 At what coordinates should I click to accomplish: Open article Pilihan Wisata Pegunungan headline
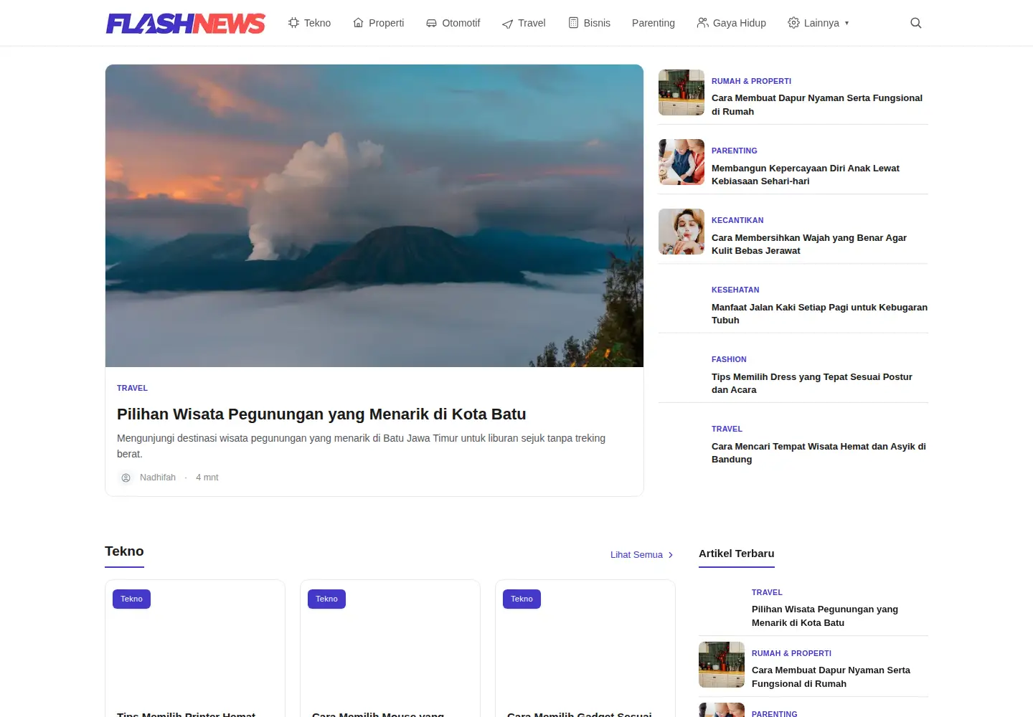click(321, 414)
